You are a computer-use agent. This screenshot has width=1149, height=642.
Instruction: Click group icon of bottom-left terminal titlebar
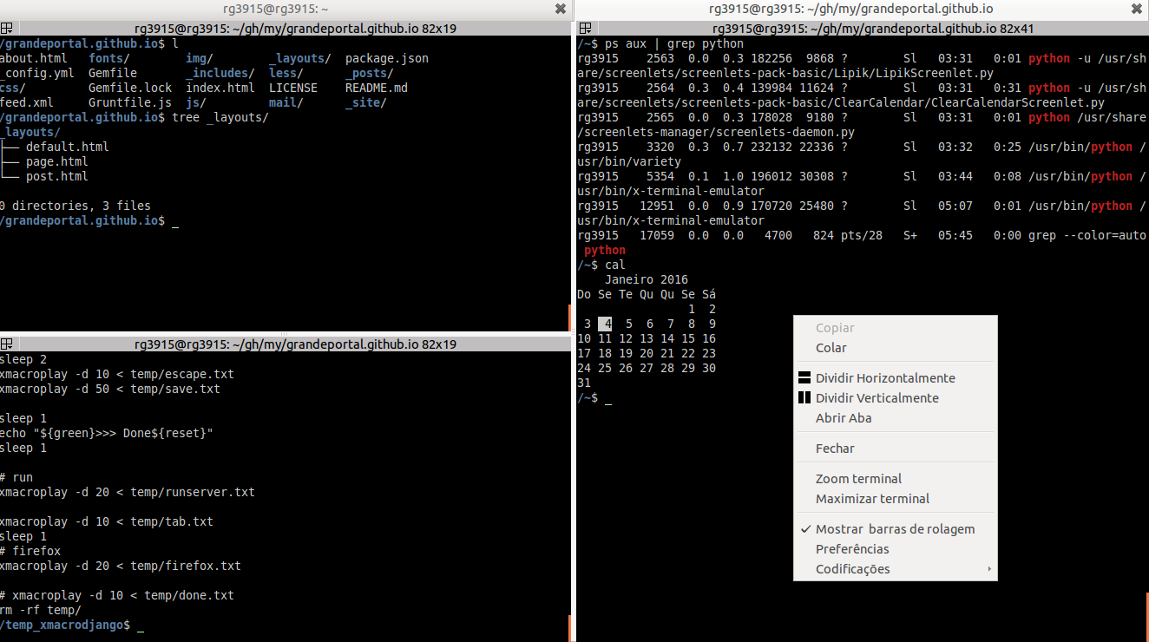[x=5, y=344]
